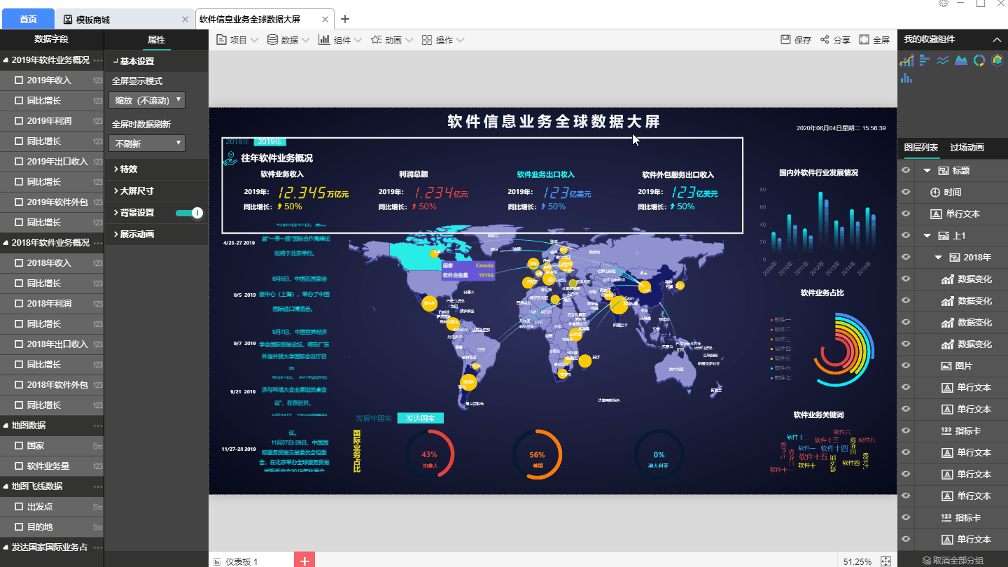Viewport: 1008px width, 567px height.
Task: Add the line chart favorite component
Action: 943,60
